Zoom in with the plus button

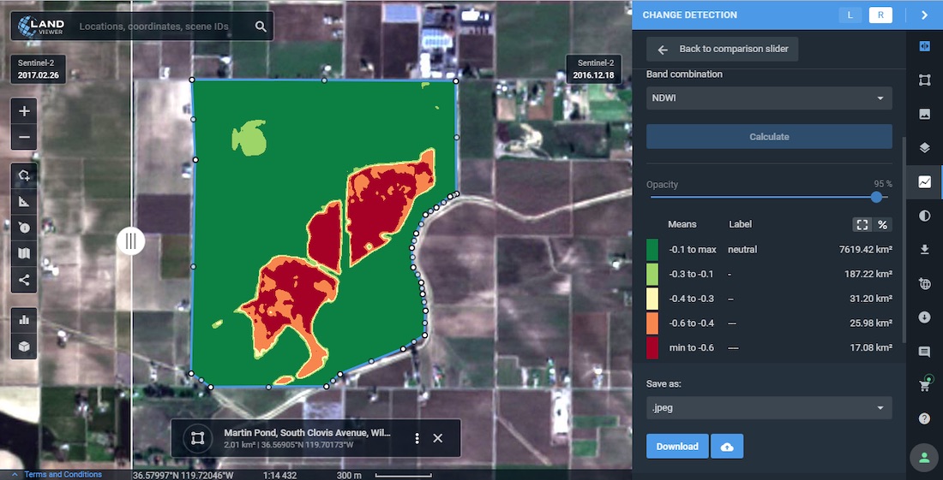pos(24,111)
